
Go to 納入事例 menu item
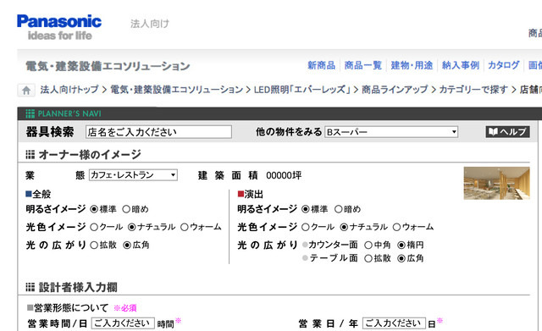tap(461, 65)
